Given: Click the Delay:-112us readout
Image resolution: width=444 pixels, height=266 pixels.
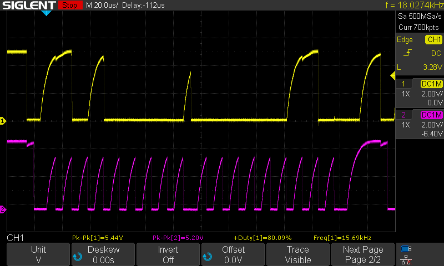Looking at the screenshot, I should pos(143,5).
